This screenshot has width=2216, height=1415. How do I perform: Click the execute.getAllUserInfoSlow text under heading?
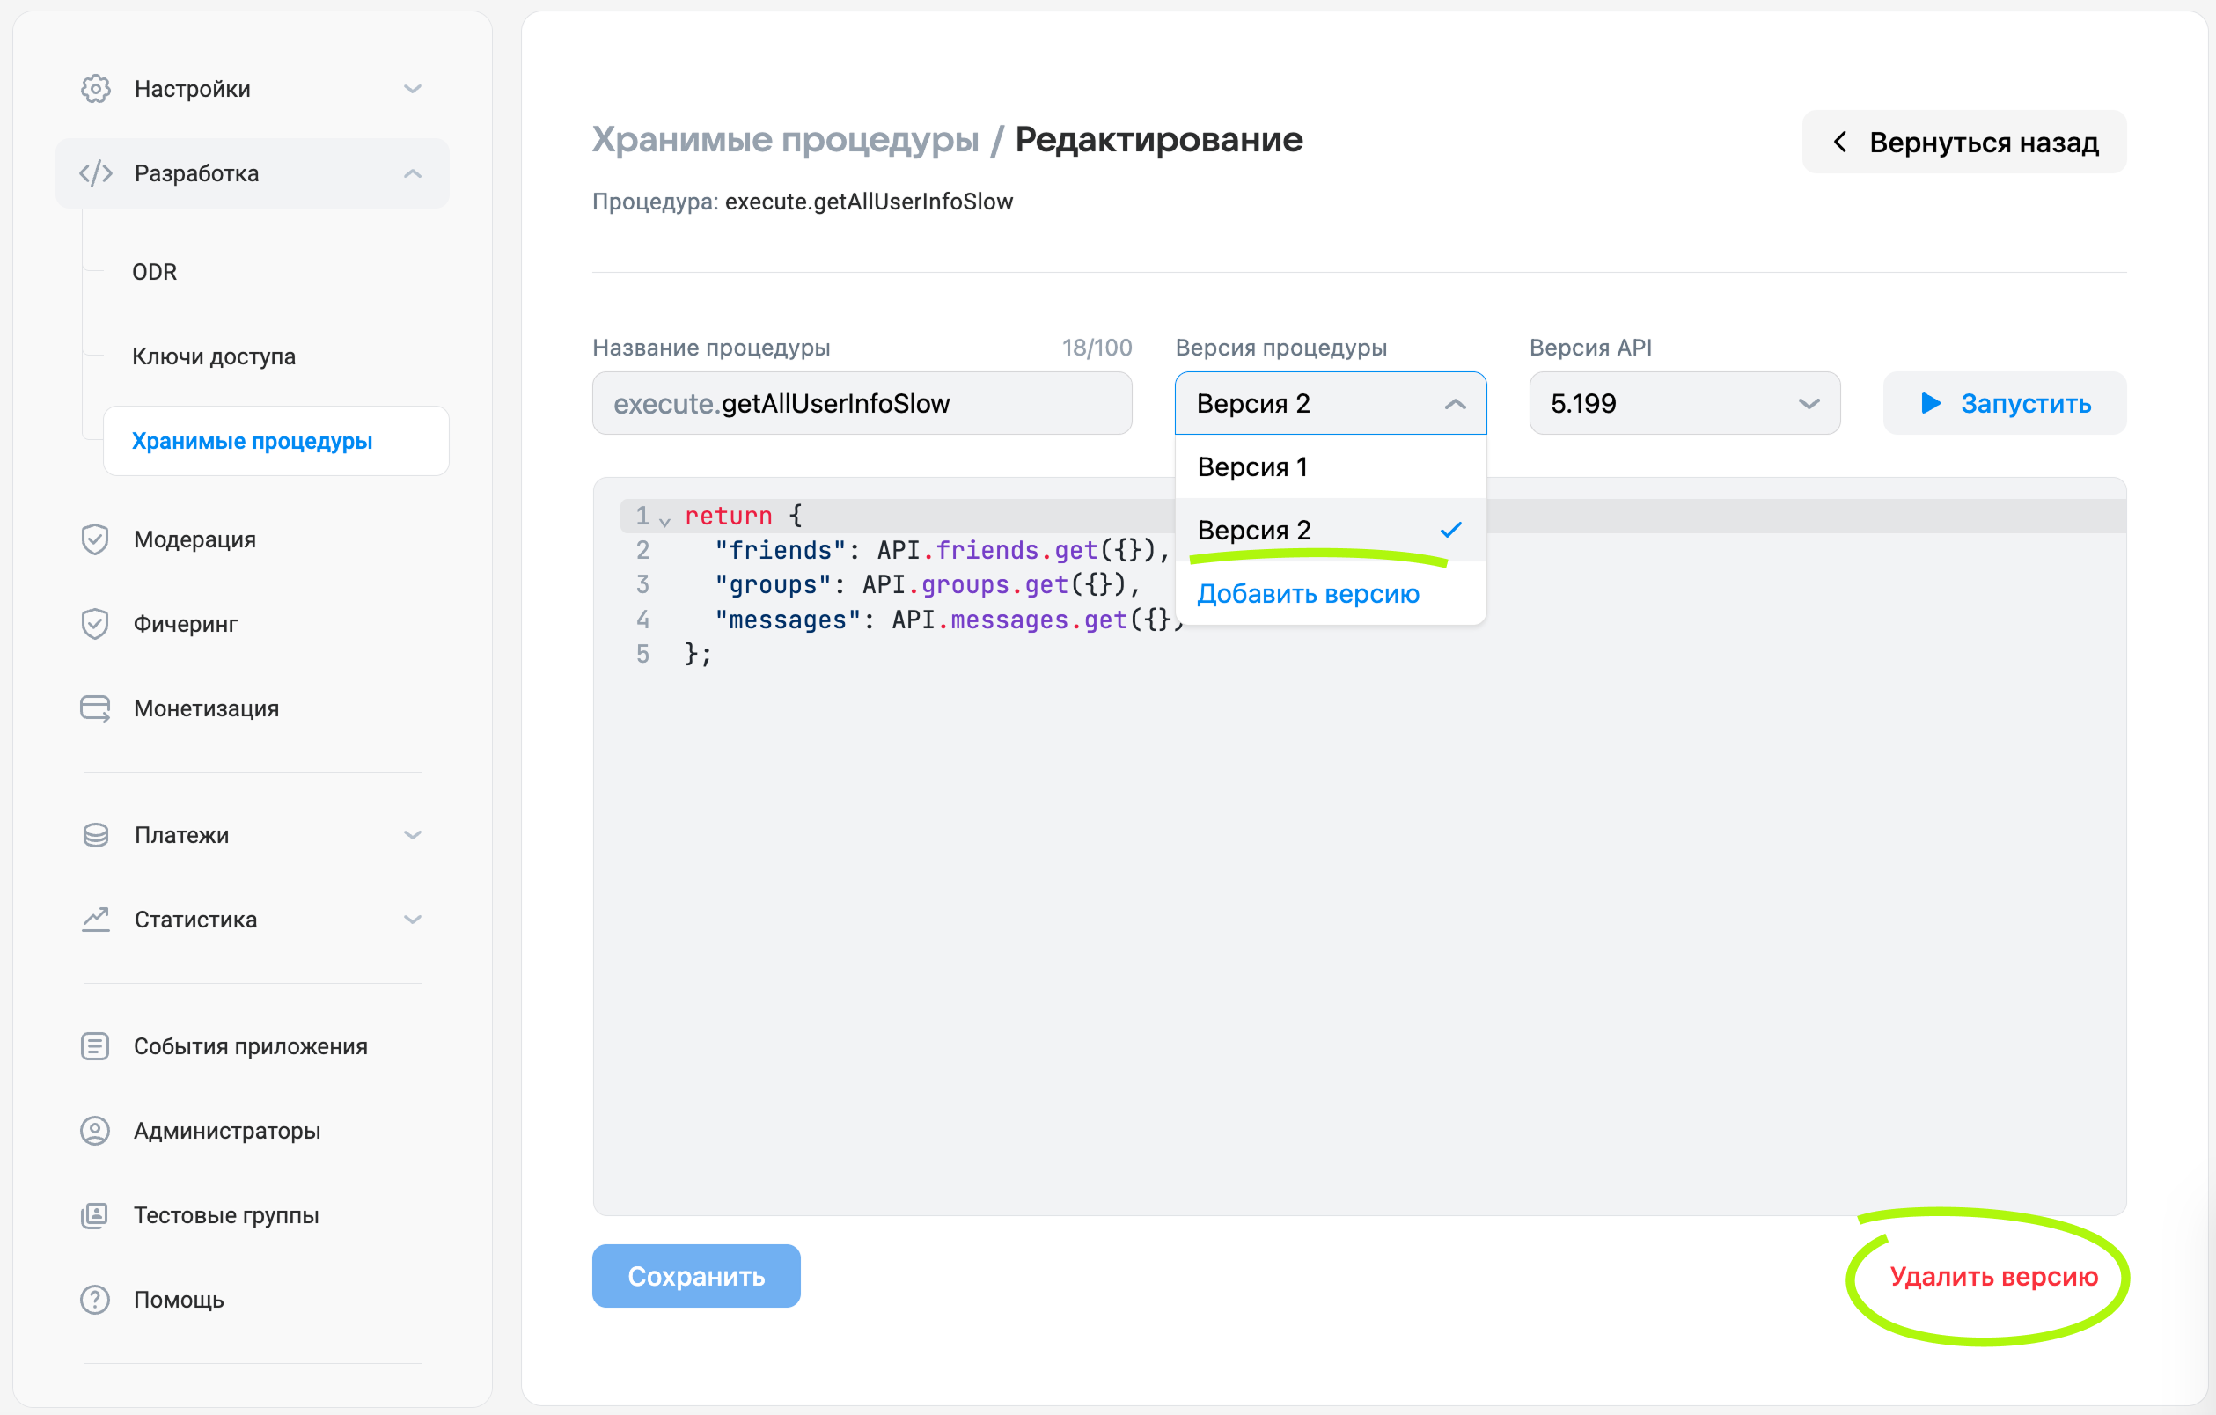tap(869, 202)
